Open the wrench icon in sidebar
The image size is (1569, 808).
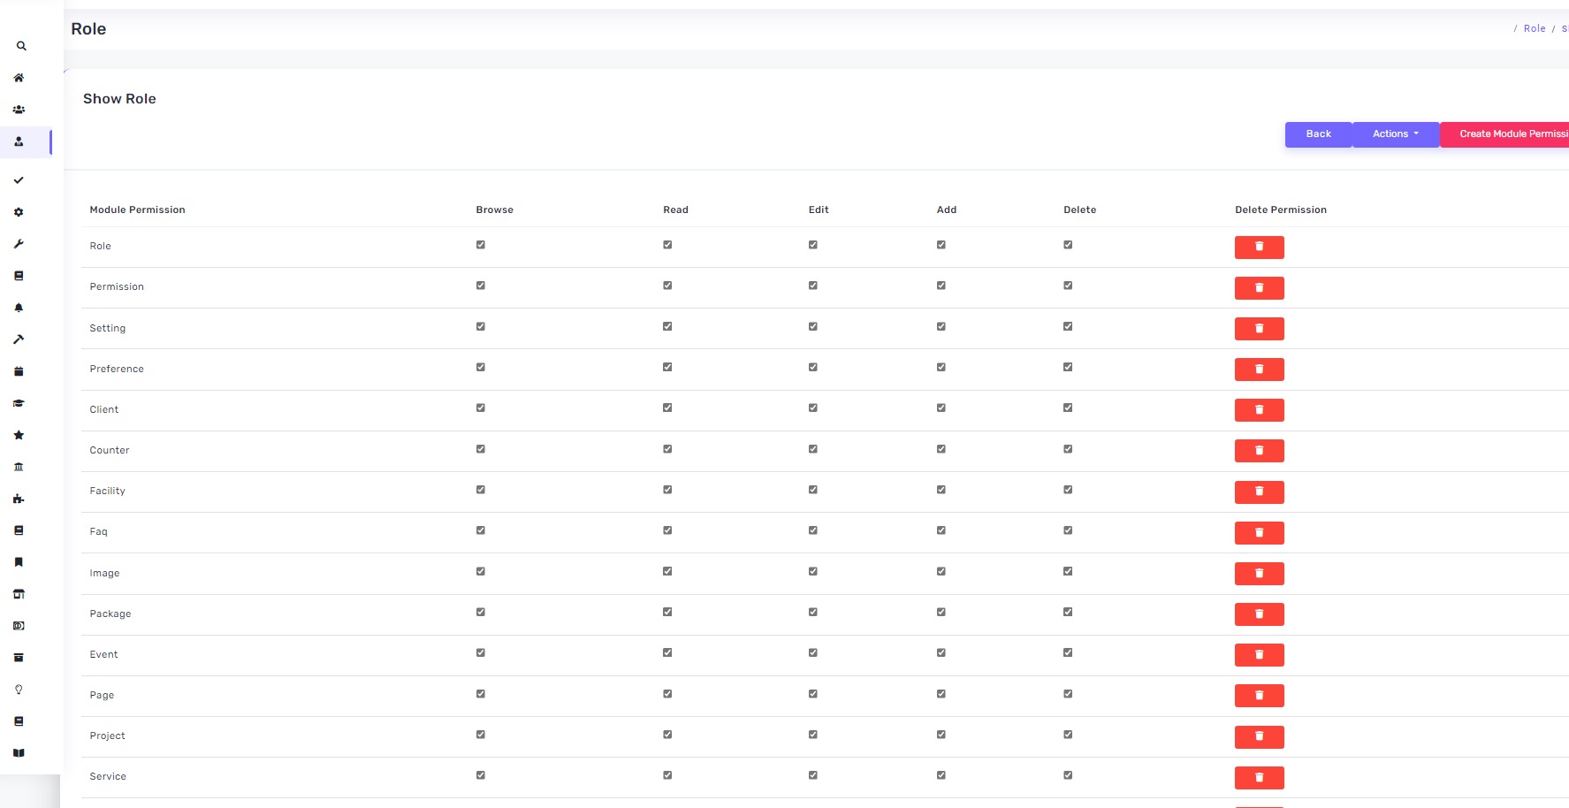tap(19, 244)
